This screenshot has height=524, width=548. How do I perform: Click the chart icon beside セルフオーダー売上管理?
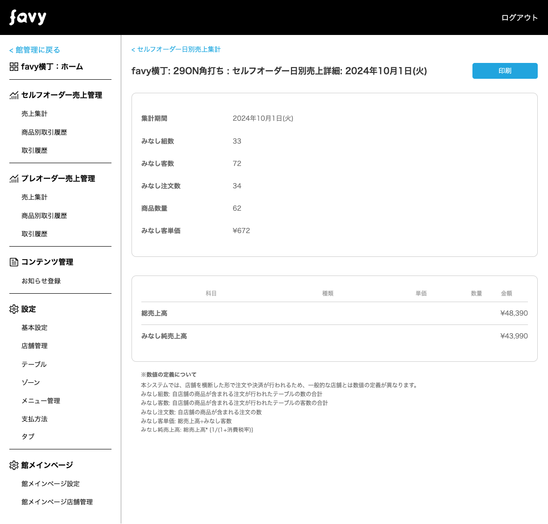point(14,95)
